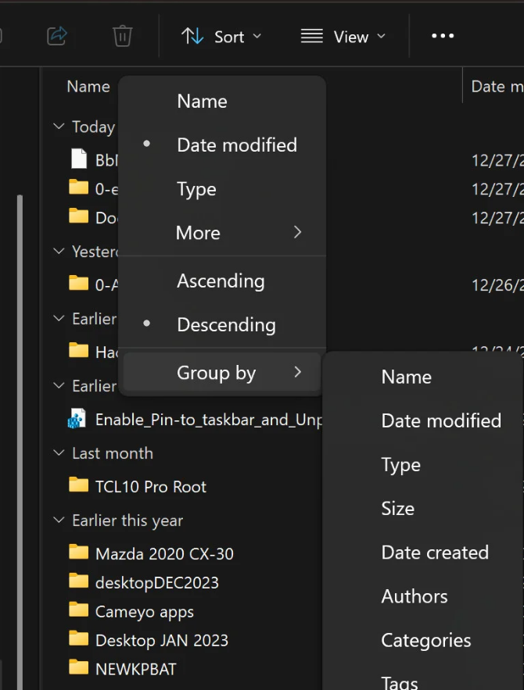Select Date modified sort option
The width and height of the screenshot is (524, 690).
(236, 145)
